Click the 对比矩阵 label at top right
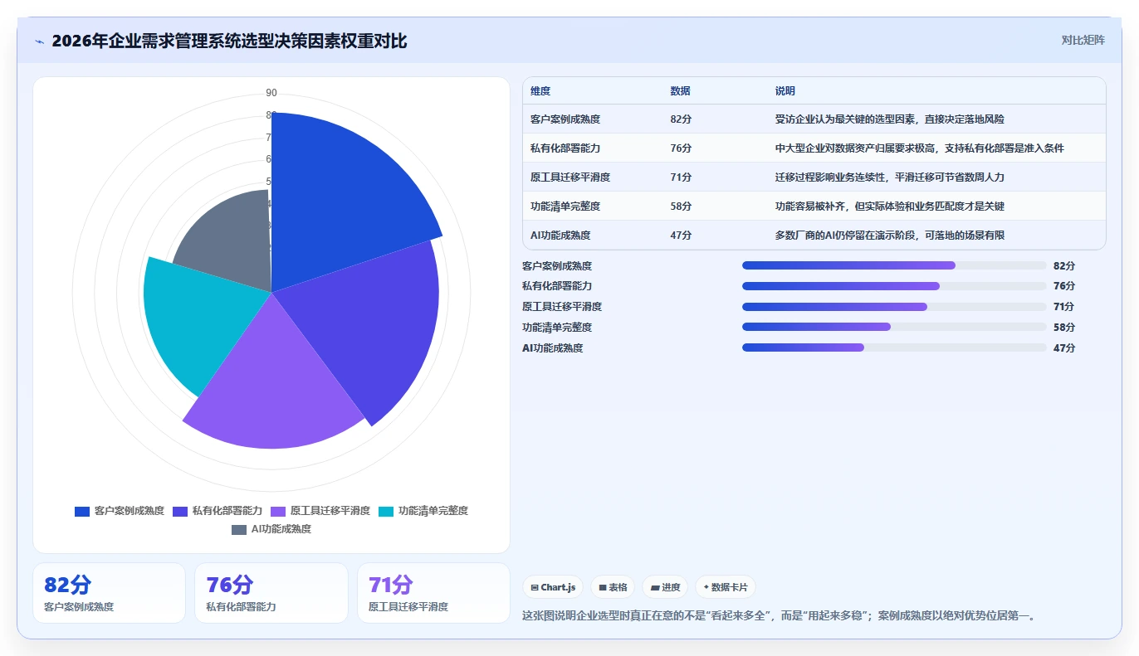Viewport: 1139px width, 656px height. [x=1083, y=40]
